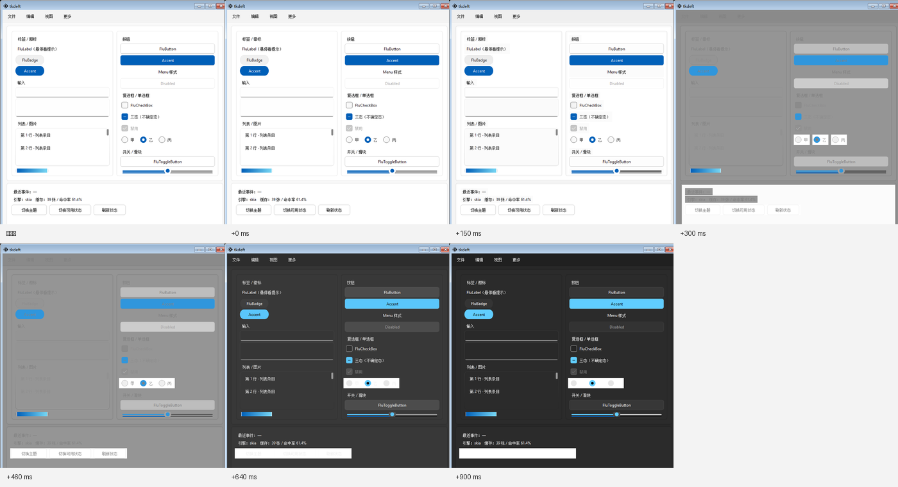898x487 pixels.
Task: Toggle FluToggleButton in the +150 ms frame
Action: 616,161
